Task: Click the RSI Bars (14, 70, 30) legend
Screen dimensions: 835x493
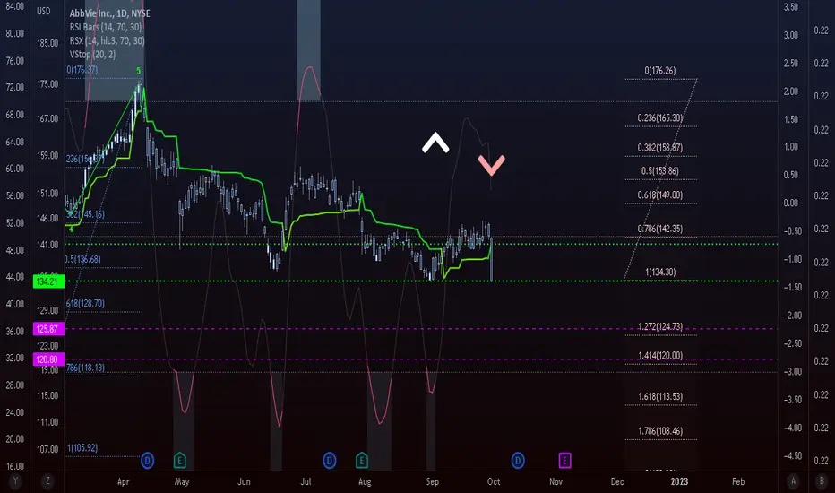Action: point(106,27)
